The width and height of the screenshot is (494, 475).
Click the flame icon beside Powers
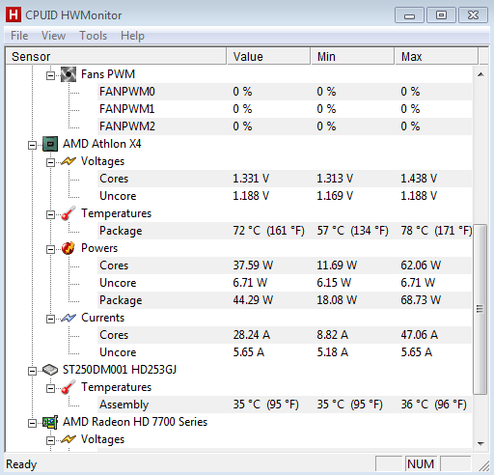coord(69,248)
